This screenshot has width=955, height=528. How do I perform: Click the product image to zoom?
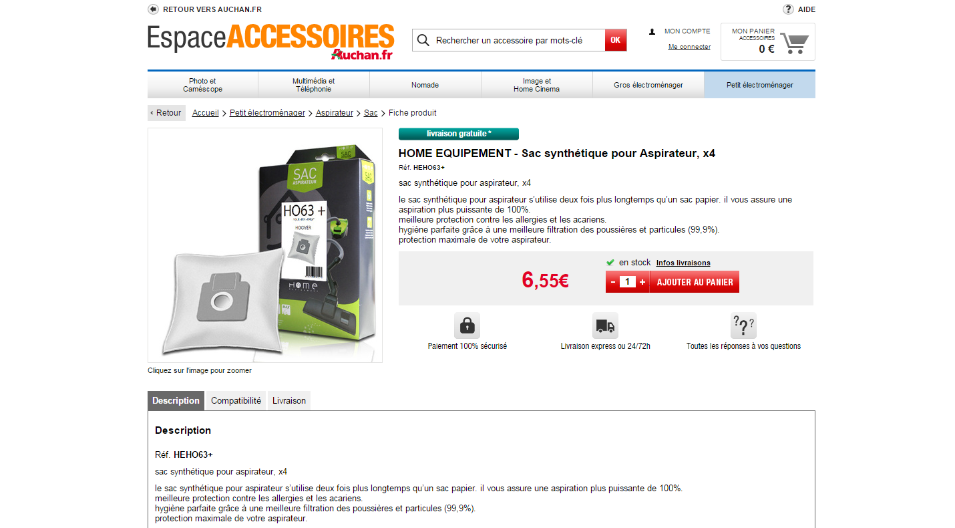[x=265, y=245]
